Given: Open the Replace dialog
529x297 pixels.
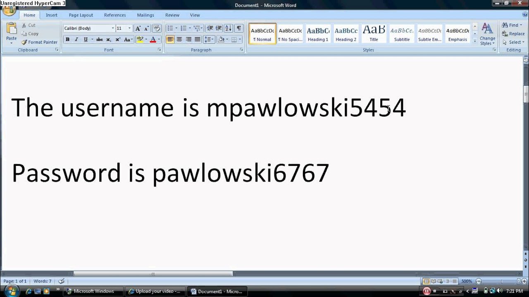Looking at the screenshot, I should pos(513,34).
